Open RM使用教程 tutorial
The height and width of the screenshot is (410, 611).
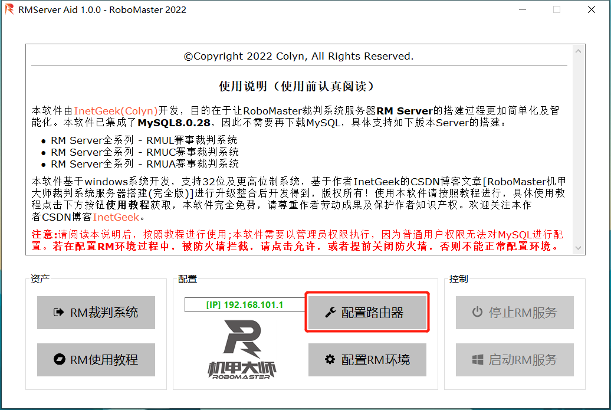click(96, 360)
